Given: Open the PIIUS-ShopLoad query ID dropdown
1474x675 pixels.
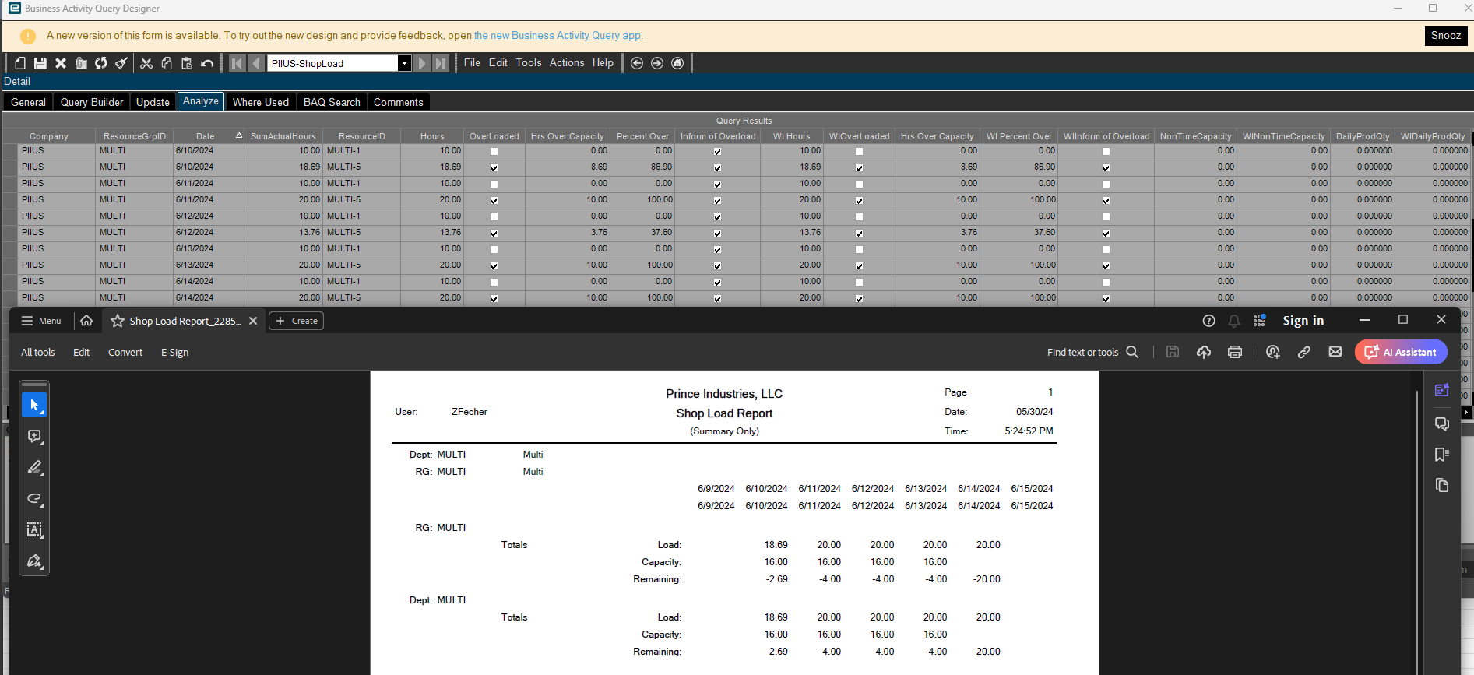Looking at the screenshot, I should [x=404, y=63].
